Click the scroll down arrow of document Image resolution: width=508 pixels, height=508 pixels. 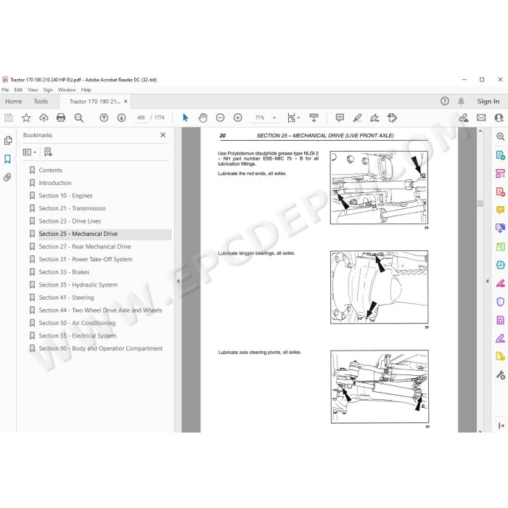coord(480,430)
